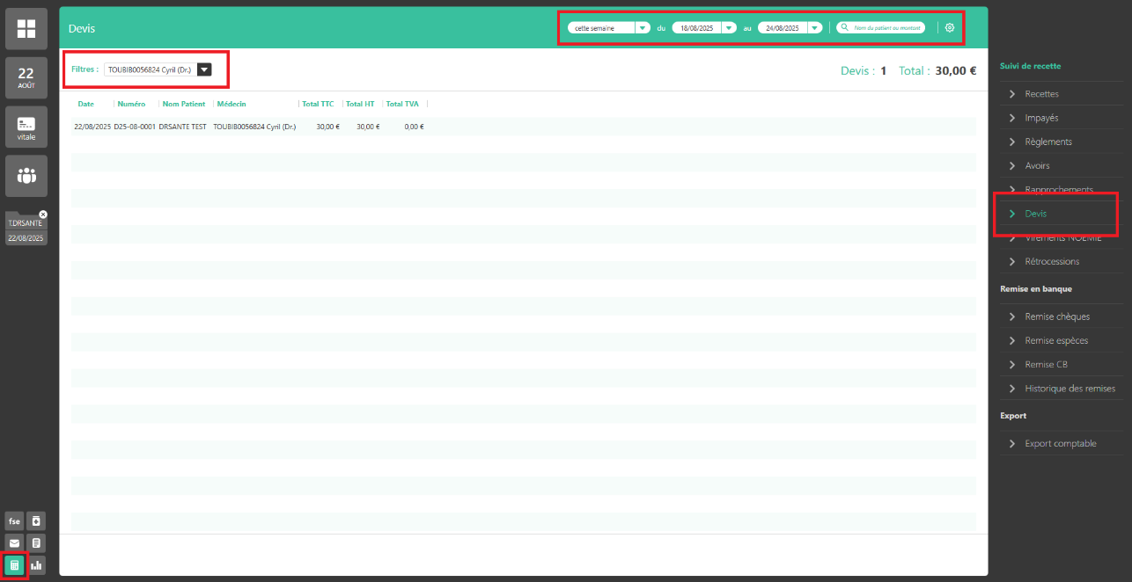Open the end date 24/08/2025 picker

[x=815, y=28]
